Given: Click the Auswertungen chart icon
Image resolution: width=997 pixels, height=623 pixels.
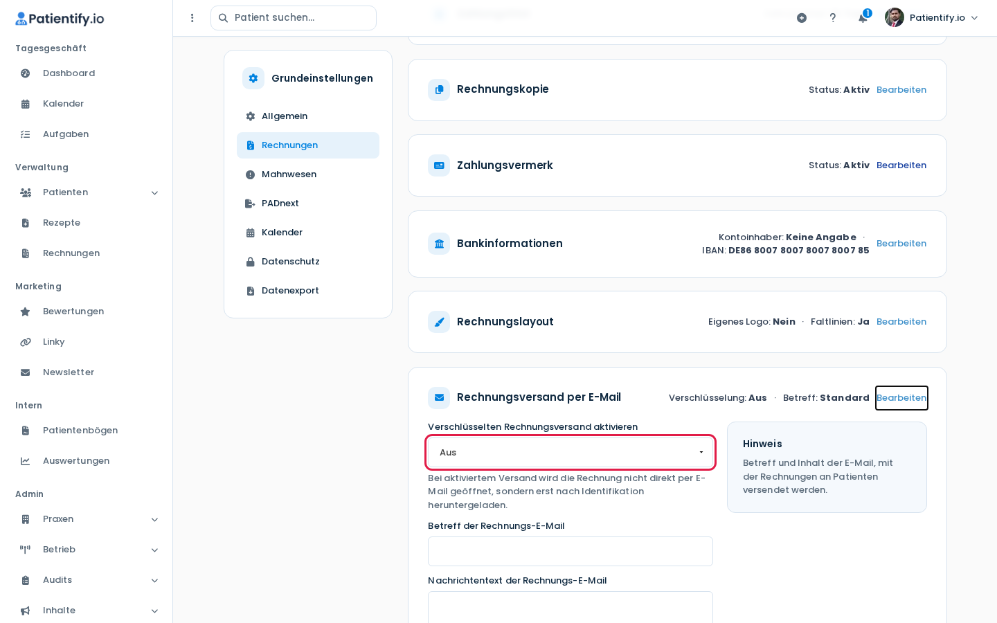Looking at the screenshot, I should (x=26, y=461).
